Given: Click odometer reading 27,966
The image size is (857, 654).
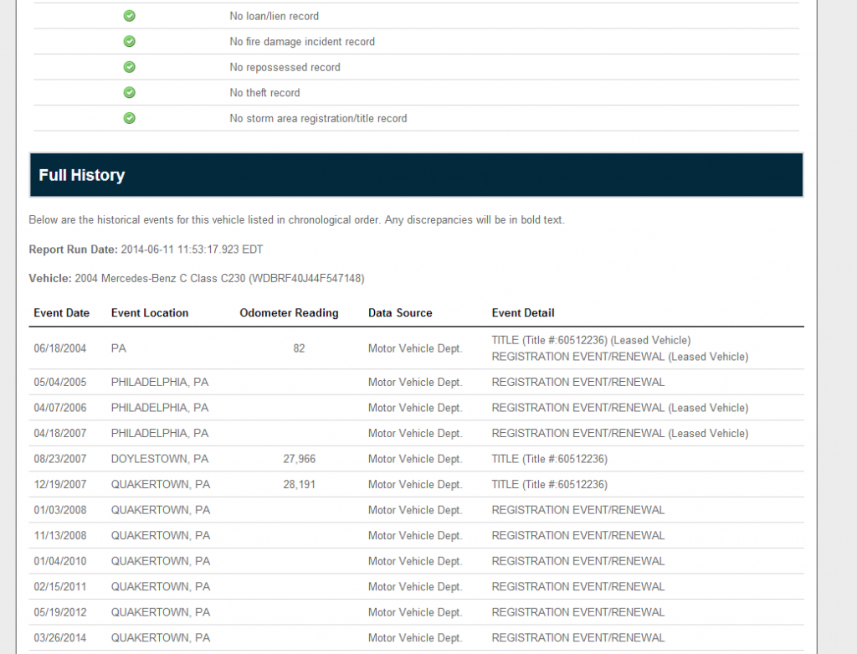Looking at the screenshot, I should (299, 459).
